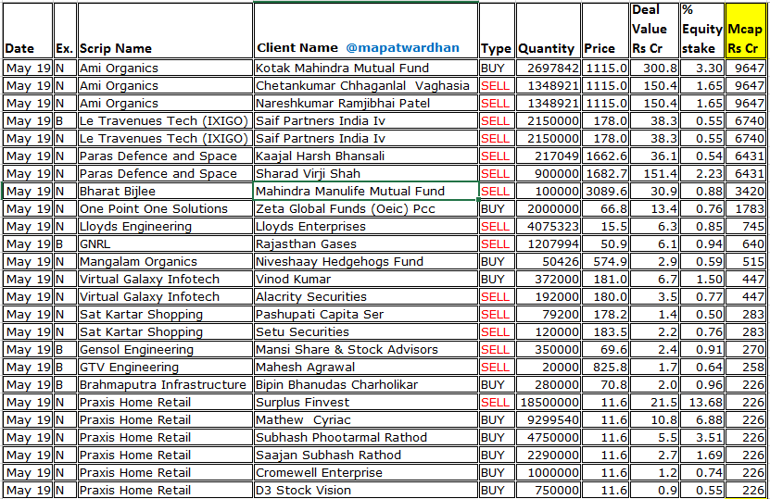
Task: Click the Surplus Finvest client cell
Action: pyautogui.click(x=366, y=403)
